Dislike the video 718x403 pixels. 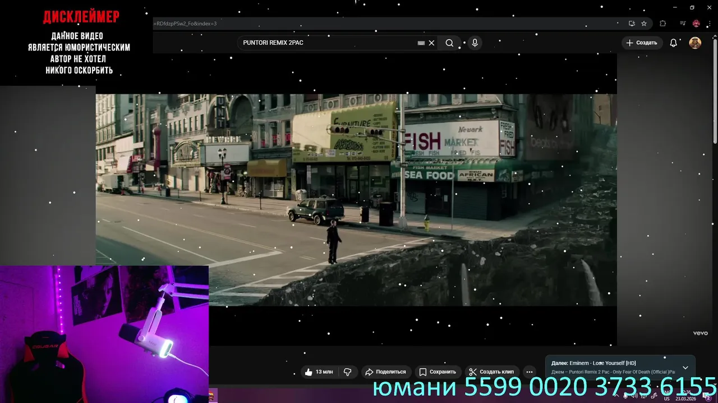point(348,372)
